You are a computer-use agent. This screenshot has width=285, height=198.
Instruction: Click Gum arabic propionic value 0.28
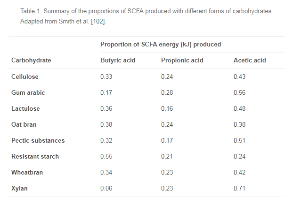pos(167,92)
